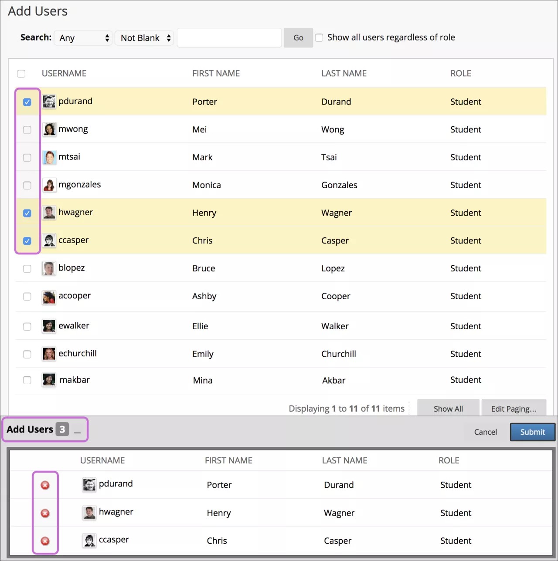Click mwong's avatar picture
This screenshot has height=561, width=558.
[x=50, y=129]
